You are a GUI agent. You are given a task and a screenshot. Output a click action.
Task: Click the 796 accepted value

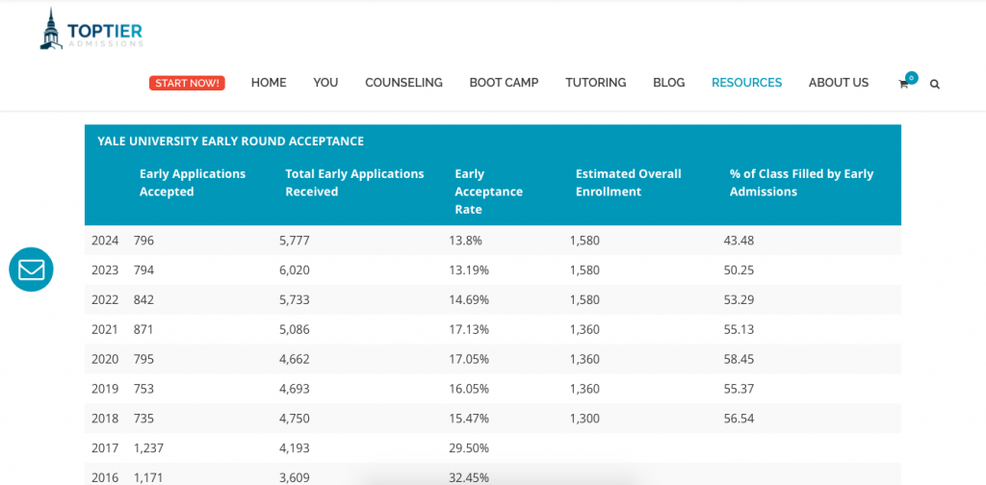(x=143, y=240)
